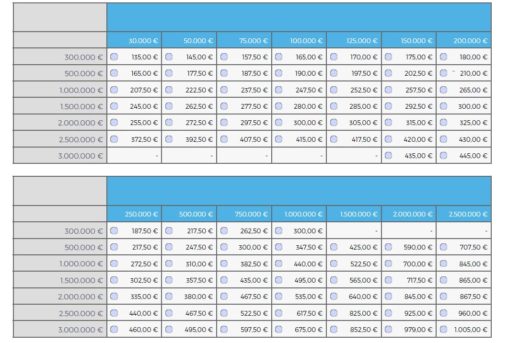
Task: Choose the 590,00 € radio button
Action: point(389,247)
